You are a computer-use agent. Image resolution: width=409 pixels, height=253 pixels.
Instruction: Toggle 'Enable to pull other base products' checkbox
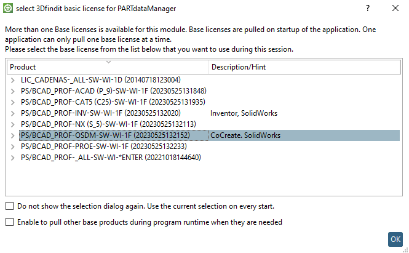[x=10, y=222]
